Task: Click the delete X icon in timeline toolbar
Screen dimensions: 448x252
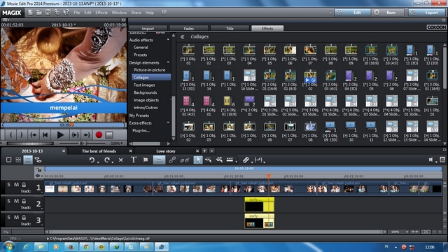Action: [120, 160]
